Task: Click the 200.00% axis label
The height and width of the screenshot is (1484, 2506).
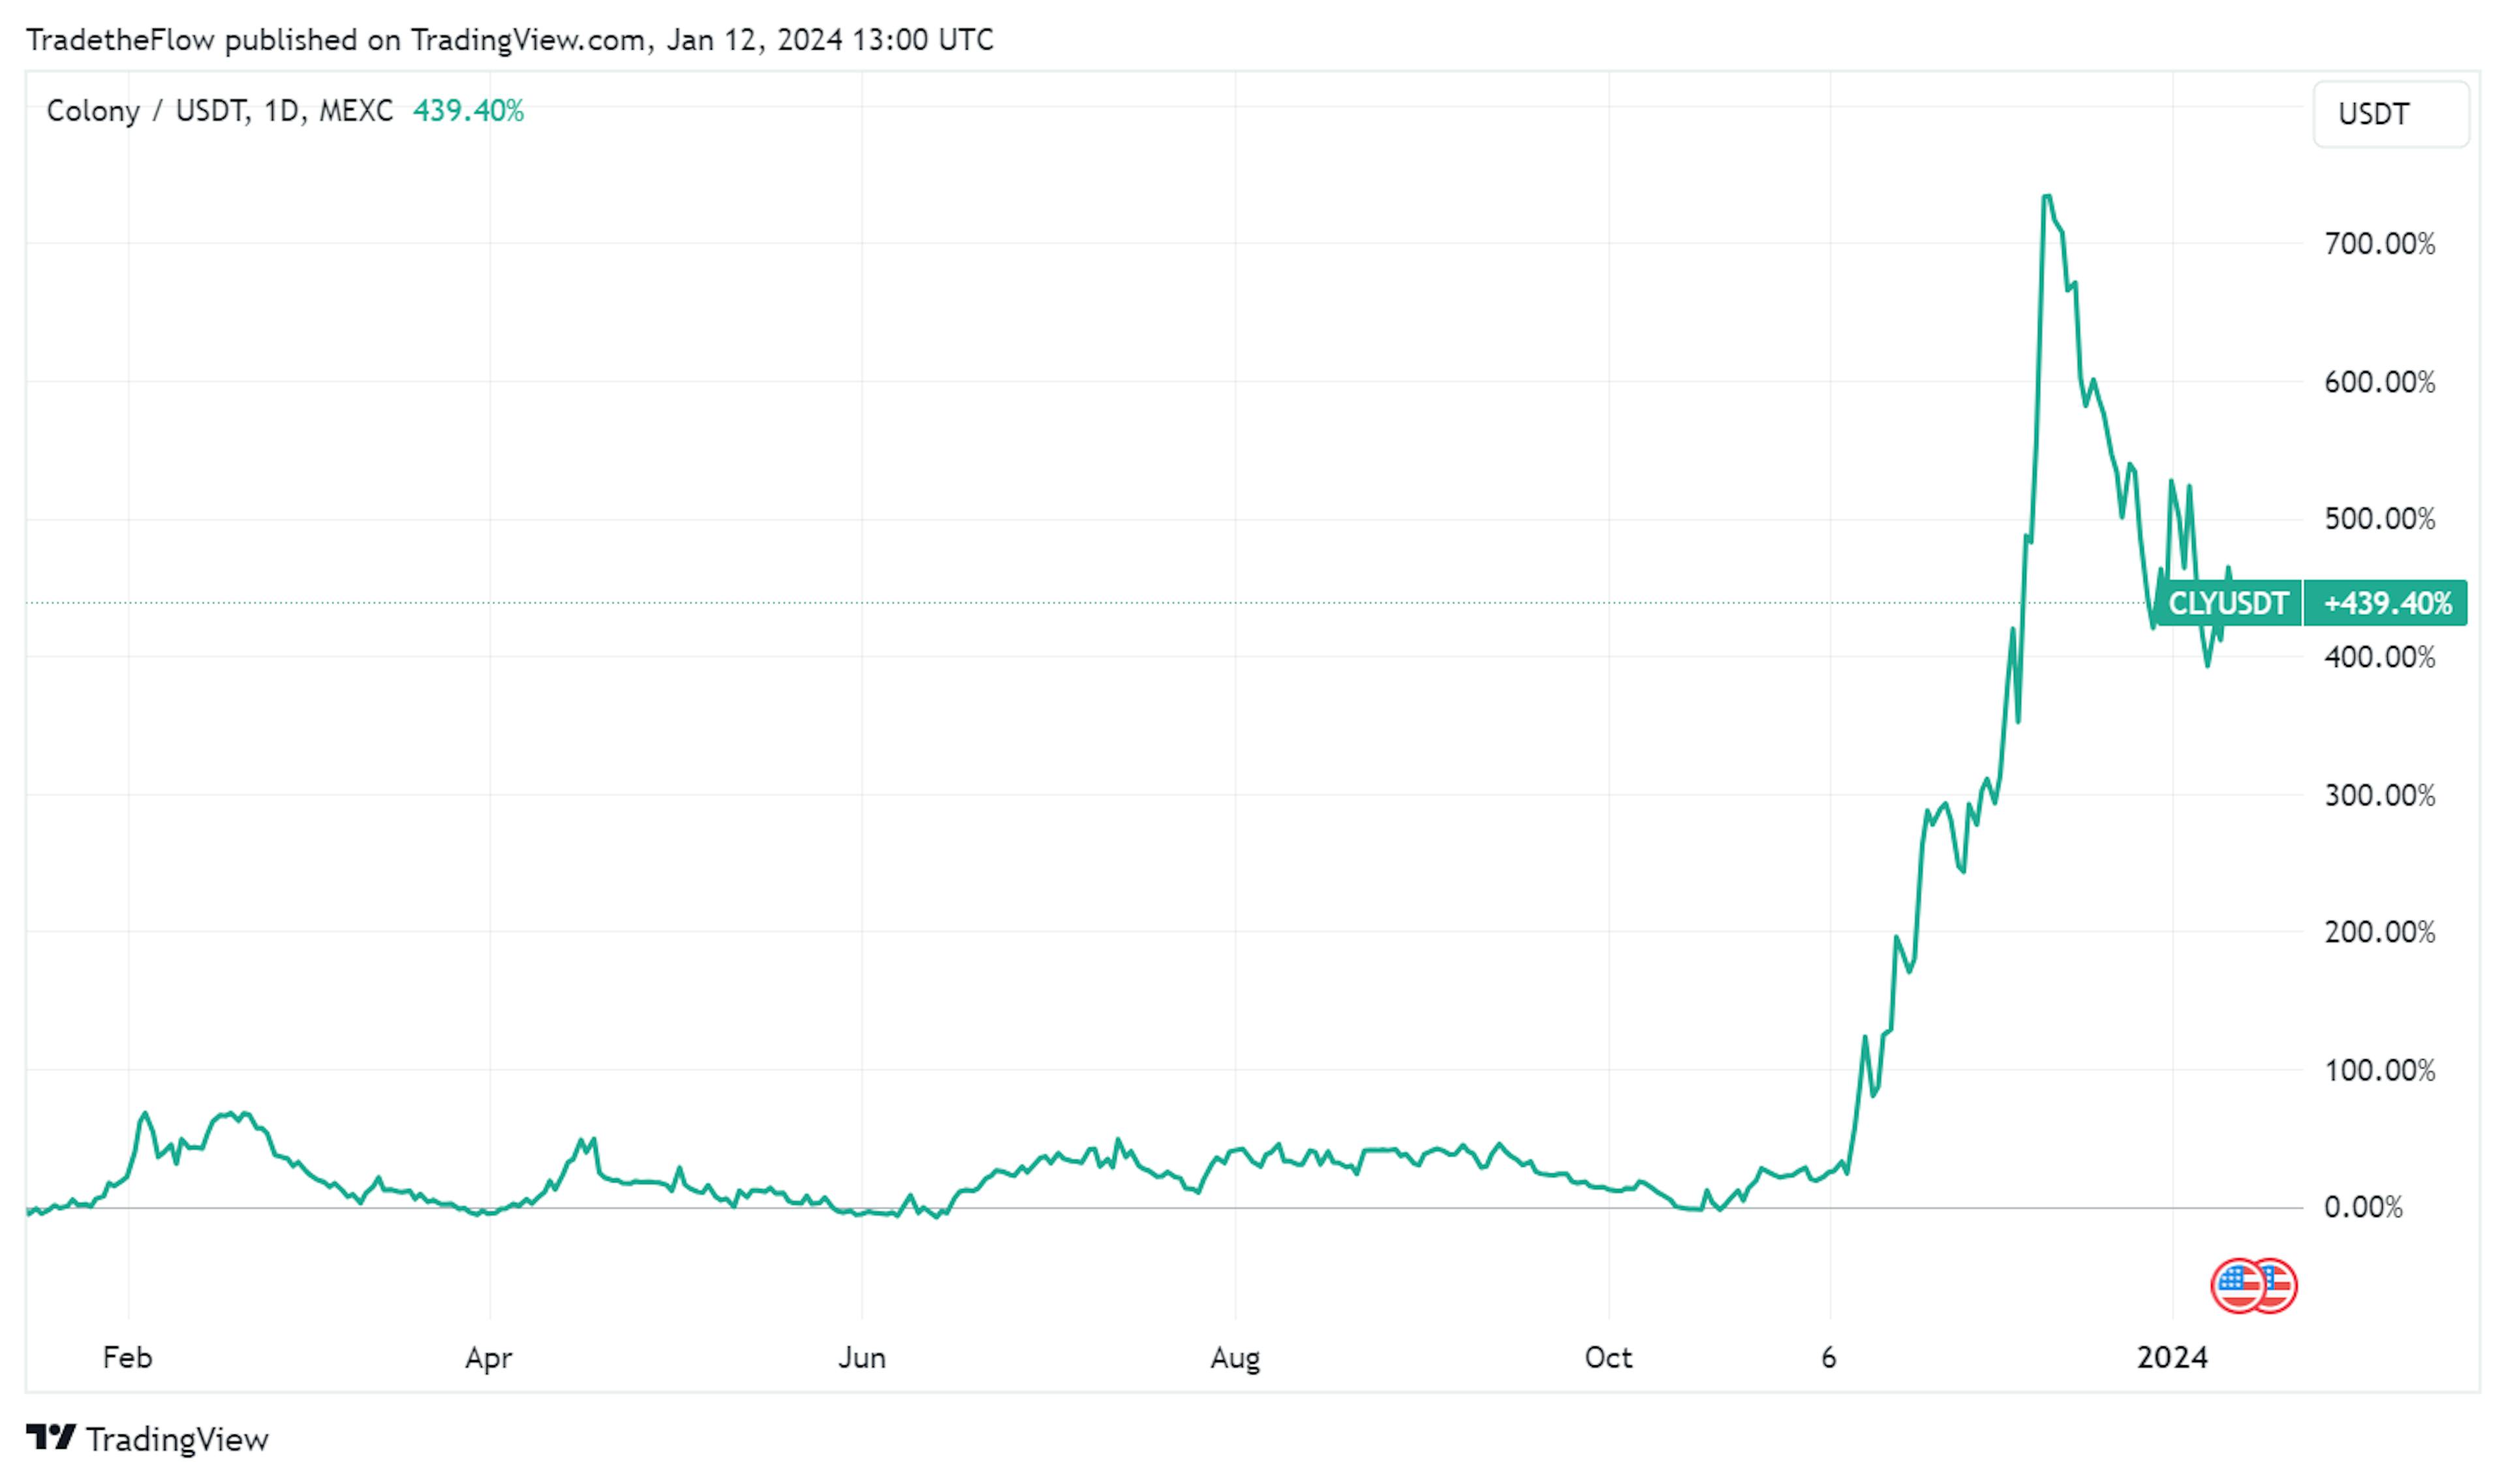Action: pos(2380,932)
